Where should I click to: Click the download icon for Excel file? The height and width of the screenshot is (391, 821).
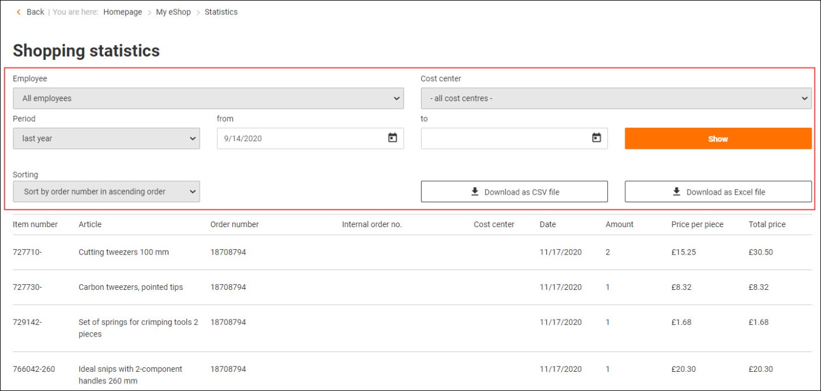677,192
